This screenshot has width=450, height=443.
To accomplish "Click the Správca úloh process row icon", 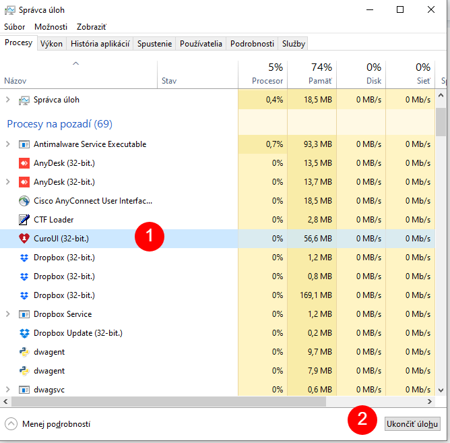I will [24, 100].
